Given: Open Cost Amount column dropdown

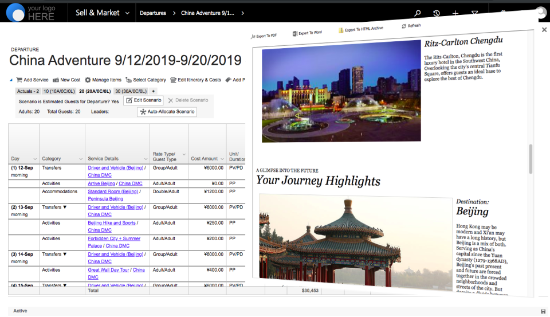Looking at the screenshot, I should 222,159.
